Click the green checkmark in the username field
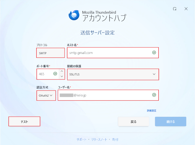The image size is (195, 145). tap(154, 95)
